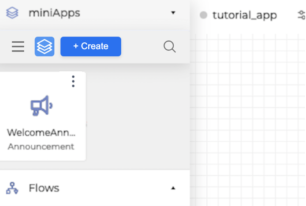Select the blue layers view button
Viewport: 306px width, 206px height.
45,46
